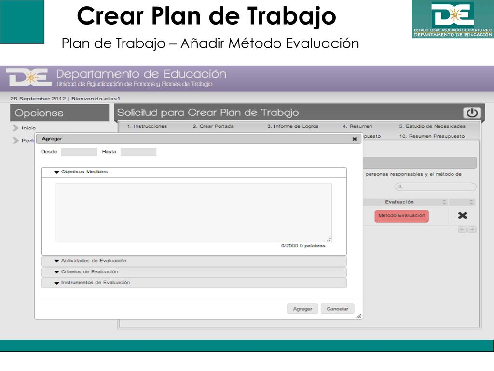Viewport: 494px width, 371px height.
Task: Click the previous page left arrow
Action: coord(462,229)
